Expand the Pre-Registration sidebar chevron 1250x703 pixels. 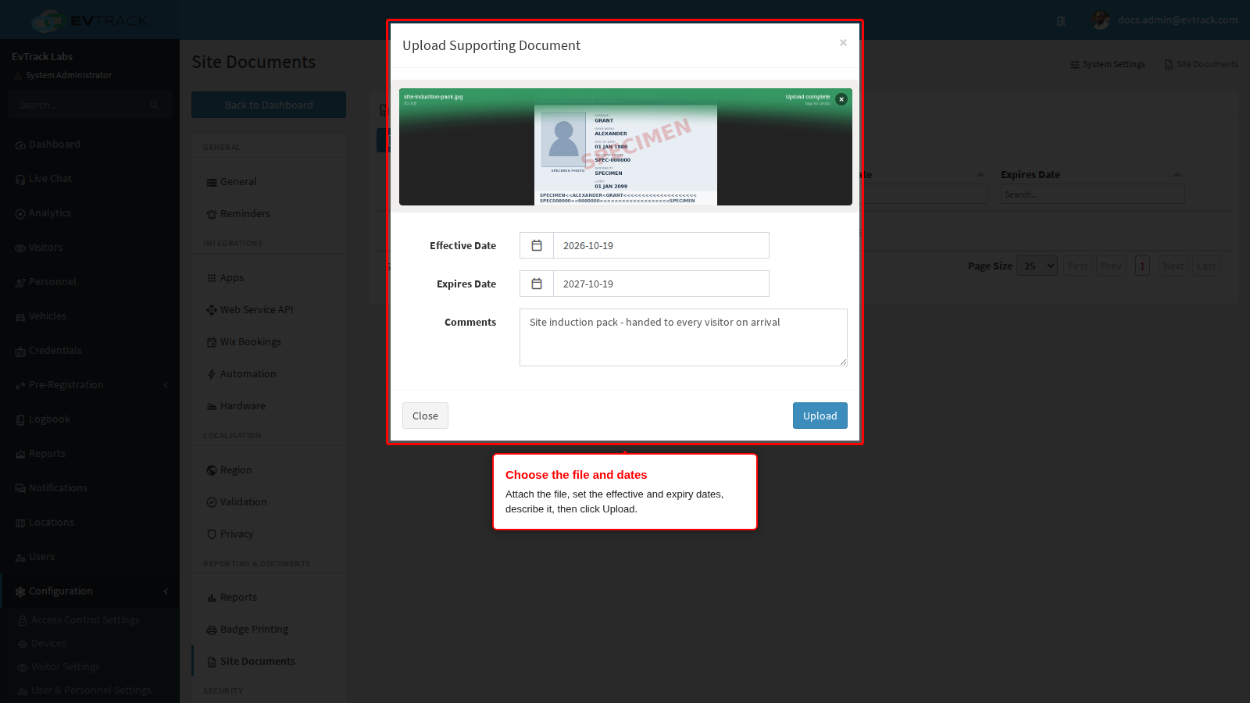point(166,385)
